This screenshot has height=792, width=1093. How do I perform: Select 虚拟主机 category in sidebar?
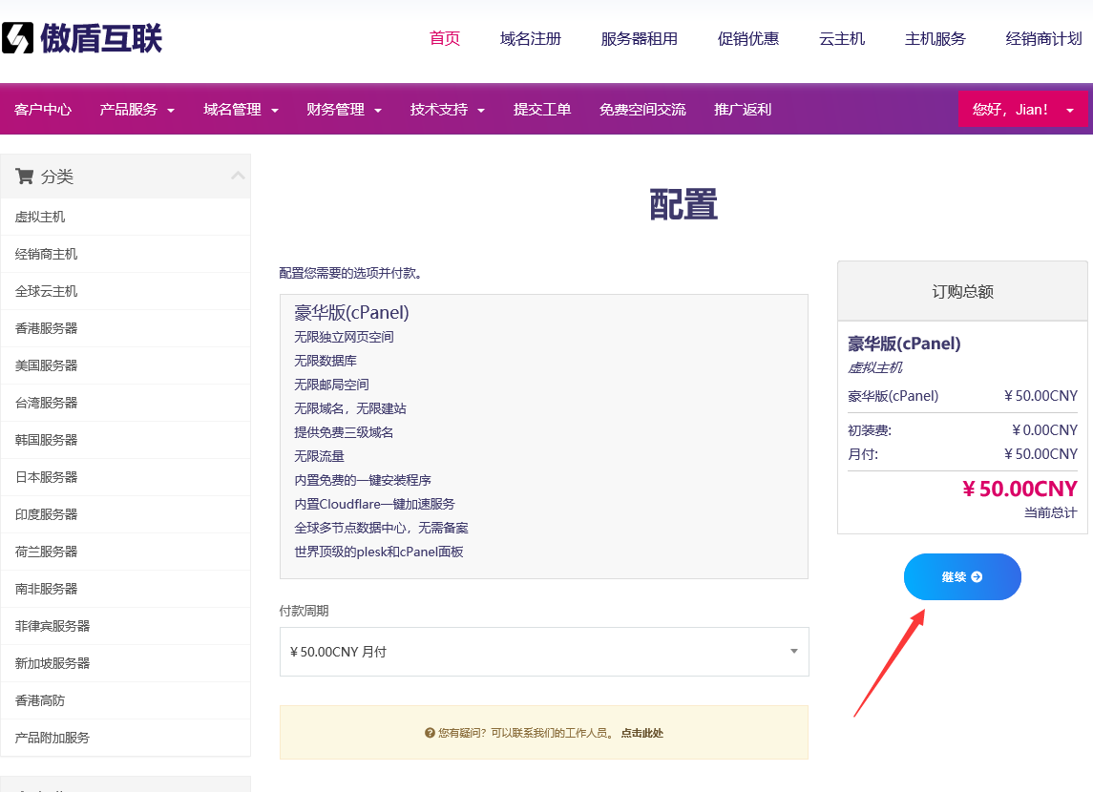click(40, 217)
